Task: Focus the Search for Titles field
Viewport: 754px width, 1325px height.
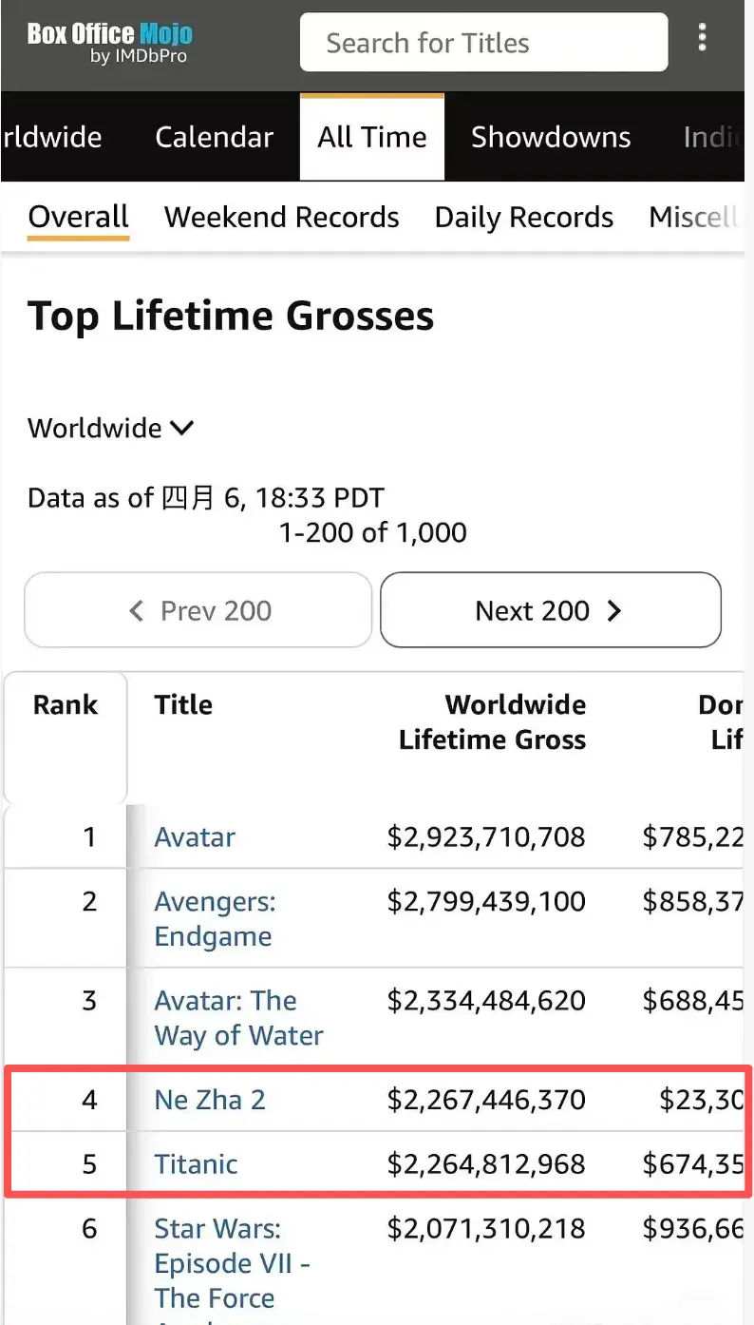Action: pyautogui.click(x=483, y=43)
